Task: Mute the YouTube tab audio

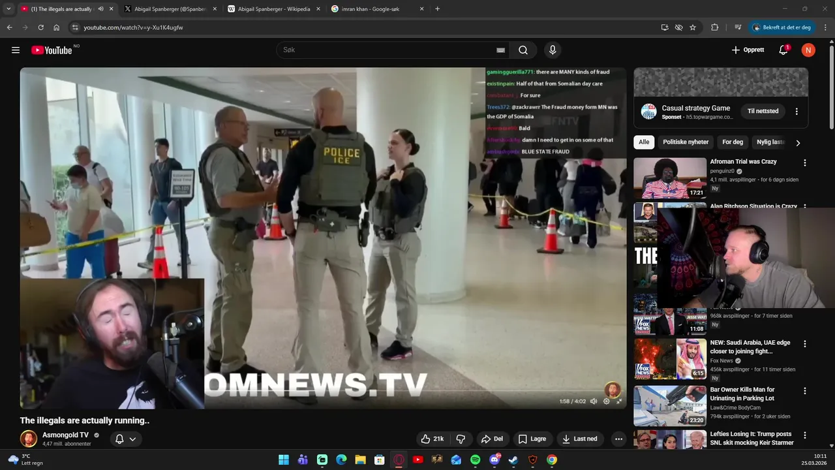Action: tap(100, 9)
